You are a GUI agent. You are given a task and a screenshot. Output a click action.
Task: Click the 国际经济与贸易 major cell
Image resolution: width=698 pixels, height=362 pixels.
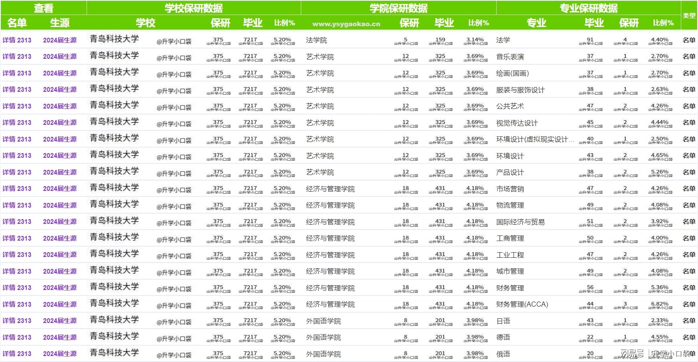tap(520, 222)
